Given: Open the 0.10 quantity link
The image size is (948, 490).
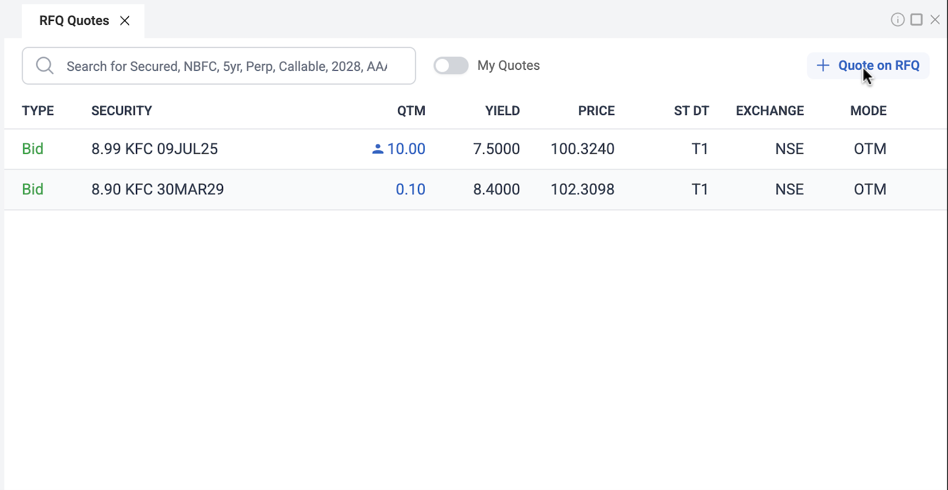Looking at the screenshot, I should (410, 189).
